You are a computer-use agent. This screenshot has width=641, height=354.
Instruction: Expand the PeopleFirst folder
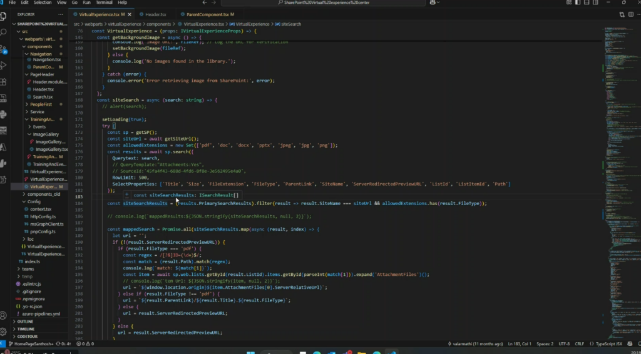tap(41, 104)
